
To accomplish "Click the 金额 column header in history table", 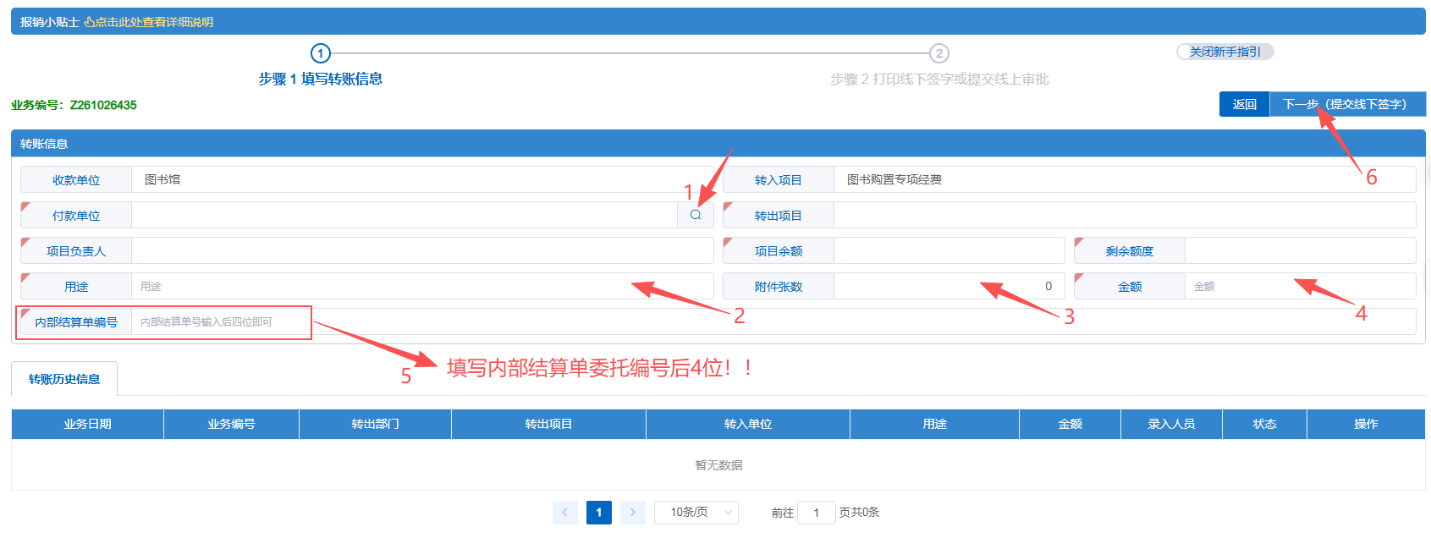I will (x=1070, y=424).
